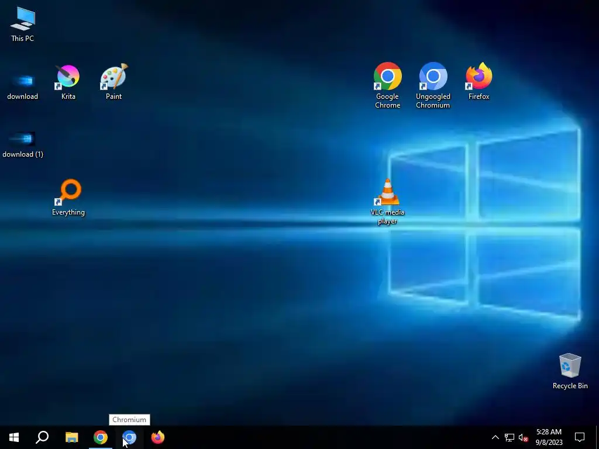Select the Ungoogled Chromium desktop shortcut

[x=433, y=85]
